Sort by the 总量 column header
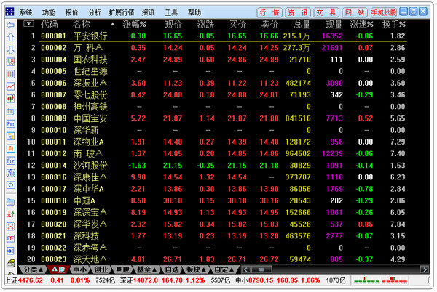 pos(302,25)
